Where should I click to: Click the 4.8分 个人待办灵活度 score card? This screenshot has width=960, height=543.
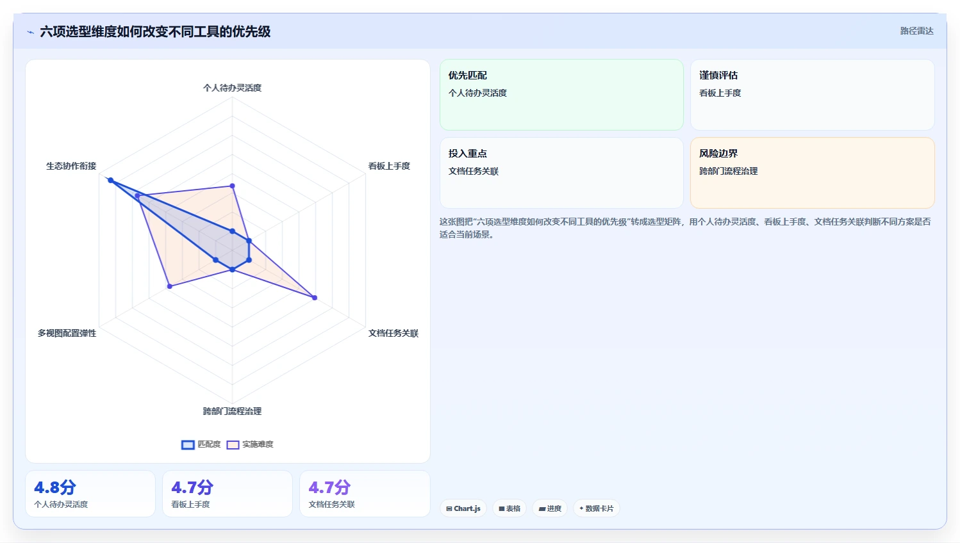click(90, 494)
